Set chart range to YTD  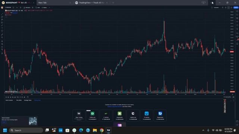[18, 97]
